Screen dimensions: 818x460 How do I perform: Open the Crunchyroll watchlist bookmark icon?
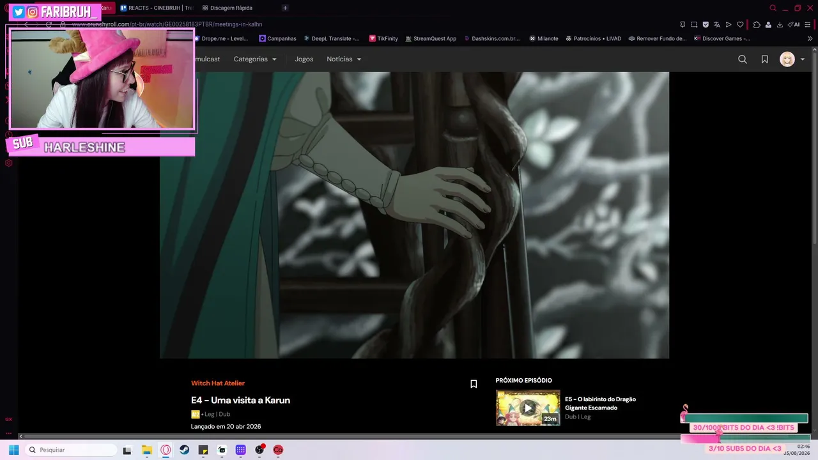click(764, 59)
